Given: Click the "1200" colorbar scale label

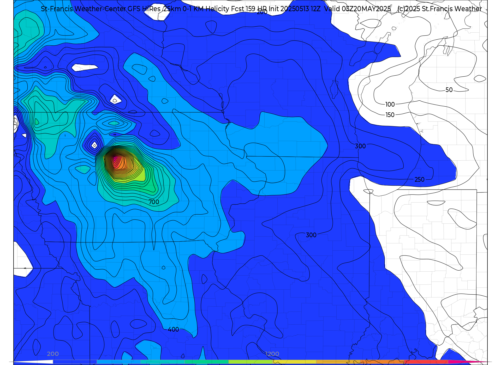Looking at the screenshot, I should tap(272, 354).
